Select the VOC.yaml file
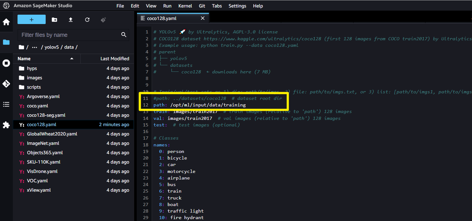 tap(73, 181)
